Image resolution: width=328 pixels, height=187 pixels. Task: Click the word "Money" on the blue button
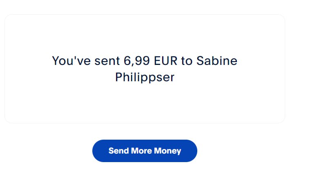167,151
